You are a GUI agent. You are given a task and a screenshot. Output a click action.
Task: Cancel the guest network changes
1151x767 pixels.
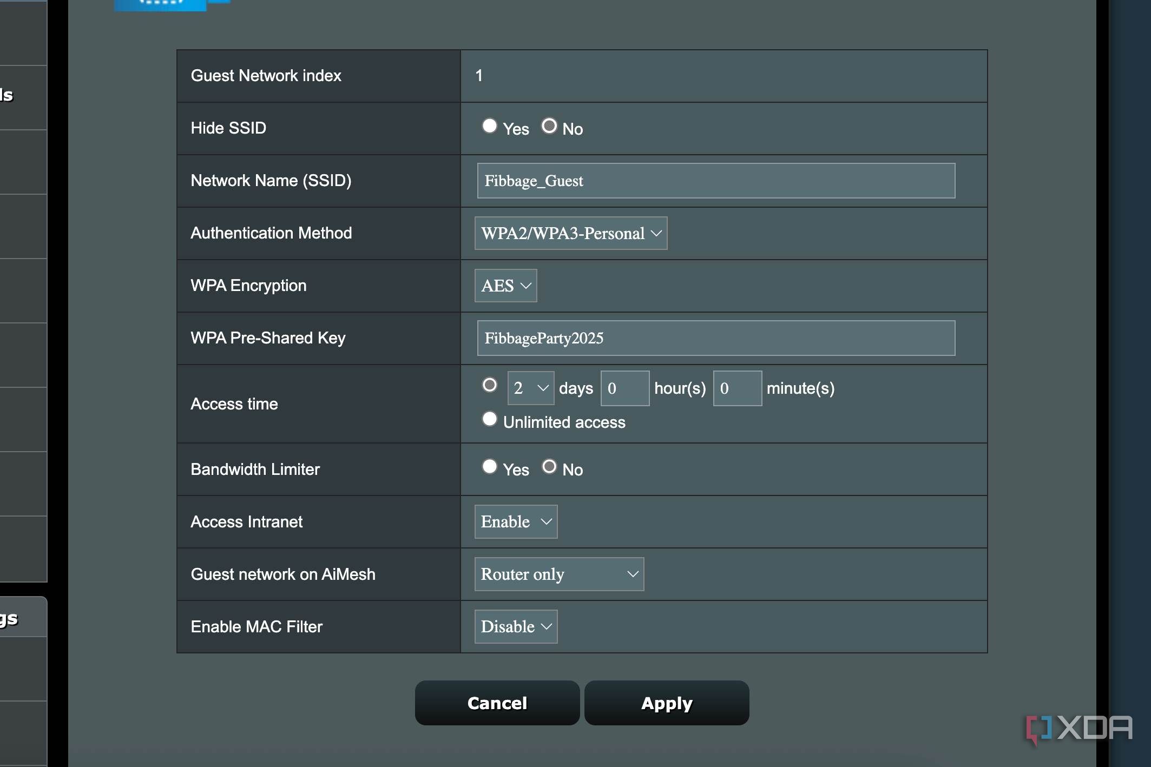pos(496,703)
